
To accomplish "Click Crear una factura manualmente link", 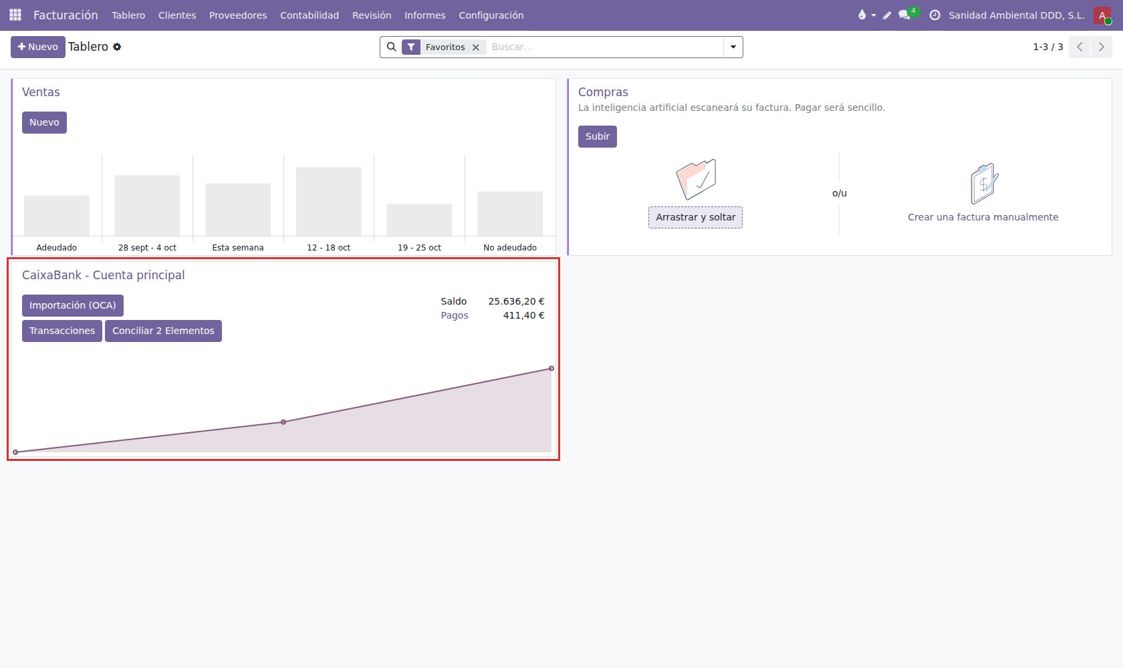I will [x=983, y=217].
